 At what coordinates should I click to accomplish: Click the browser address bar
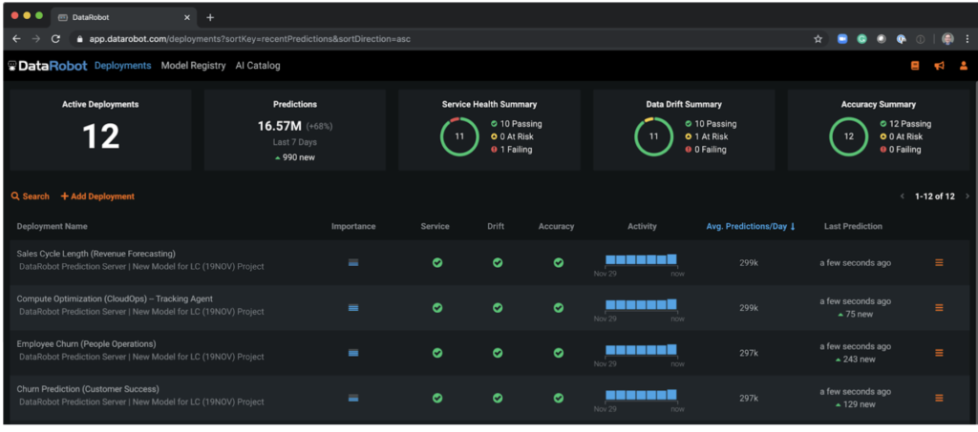point(446,38)
